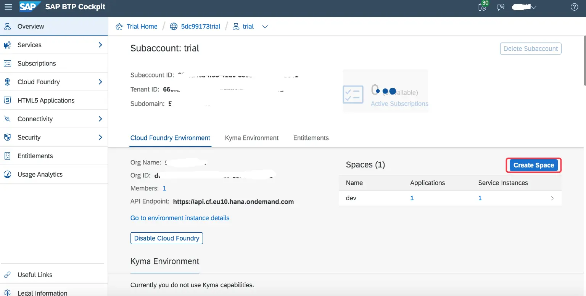Open the trial period notification icon
The width and height of the screenshot is (586, 296).
pos(483,7)
